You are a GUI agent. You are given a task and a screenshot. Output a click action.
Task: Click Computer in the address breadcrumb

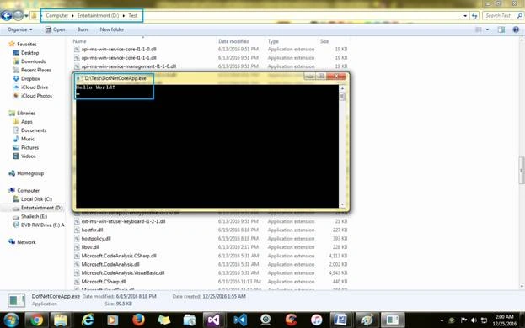[x=57, y=16]
